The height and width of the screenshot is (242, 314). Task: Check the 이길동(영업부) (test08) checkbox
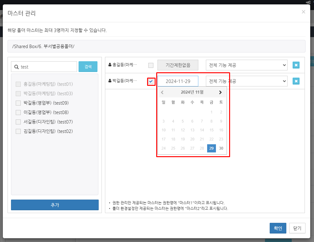pyautogui.click(x=18, y=113)
